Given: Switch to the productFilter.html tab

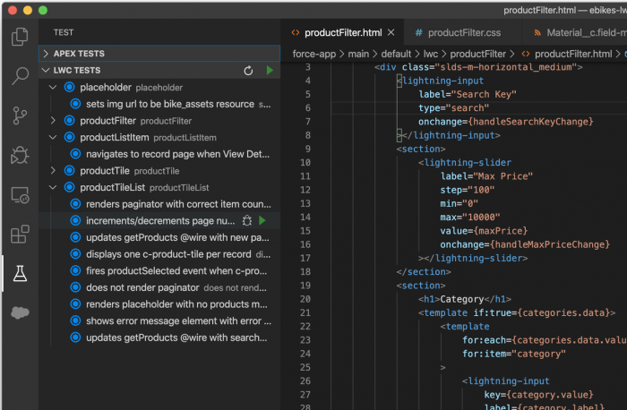Looking at the screenshot, I should pos(343,33).
